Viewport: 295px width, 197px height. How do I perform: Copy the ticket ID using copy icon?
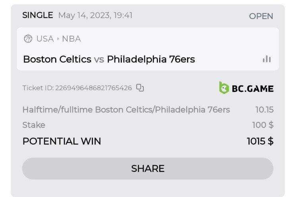140,88
